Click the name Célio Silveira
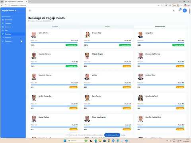 coord(43,33)
